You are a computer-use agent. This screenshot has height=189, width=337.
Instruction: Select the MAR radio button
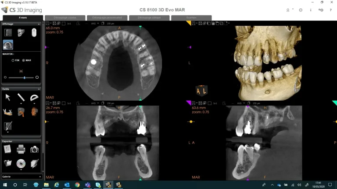tap(23, 60)
